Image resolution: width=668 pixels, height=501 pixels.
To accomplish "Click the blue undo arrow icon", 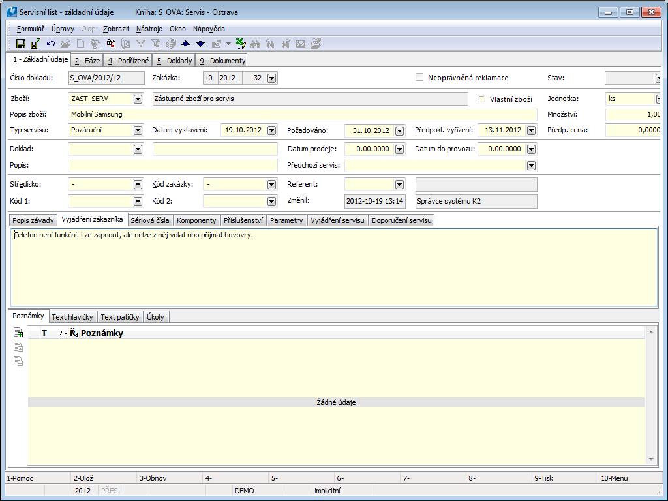I will point(51,44).
